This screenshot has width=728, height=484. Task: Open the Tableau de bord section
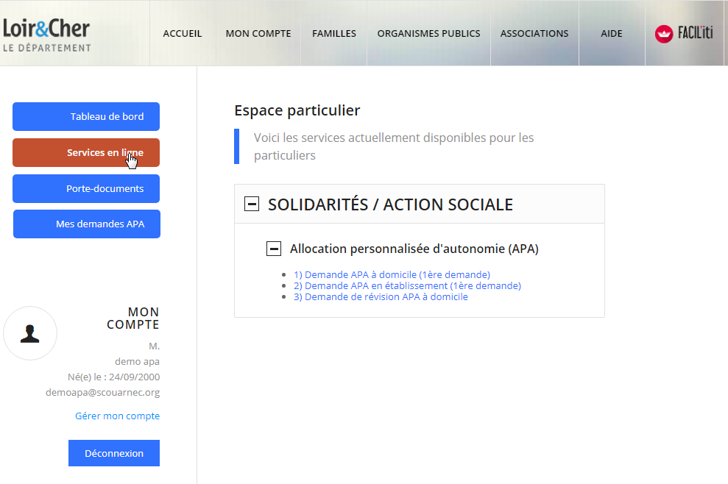coord(85,116)
